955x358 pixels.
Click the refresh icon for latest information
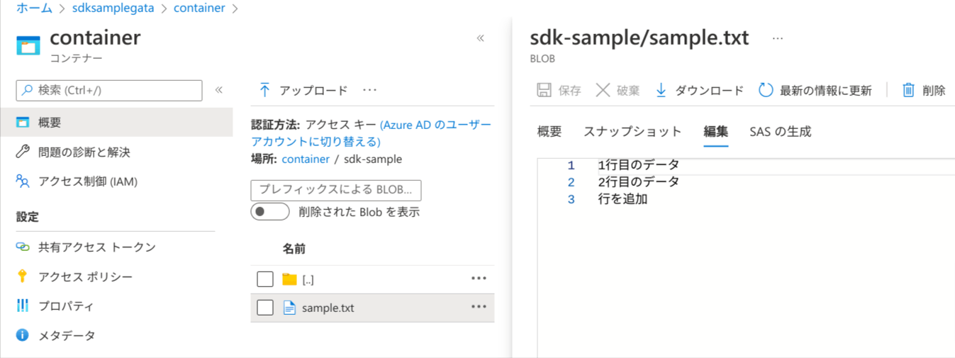click(x=766, y=90)
